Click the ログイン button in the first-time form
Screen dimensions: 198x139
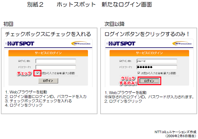coord(48,81)
